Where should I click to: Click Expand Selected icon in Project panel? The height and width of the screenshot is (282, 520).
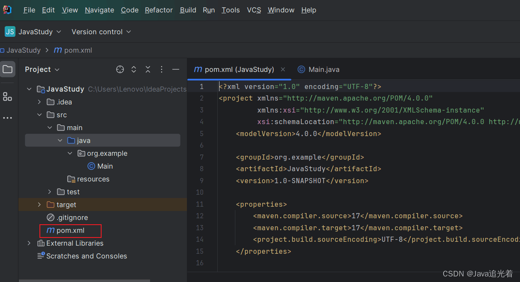coord(134,69)
